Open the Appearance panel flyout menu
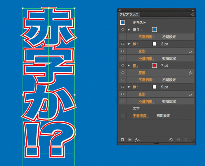 pos(192,14)
